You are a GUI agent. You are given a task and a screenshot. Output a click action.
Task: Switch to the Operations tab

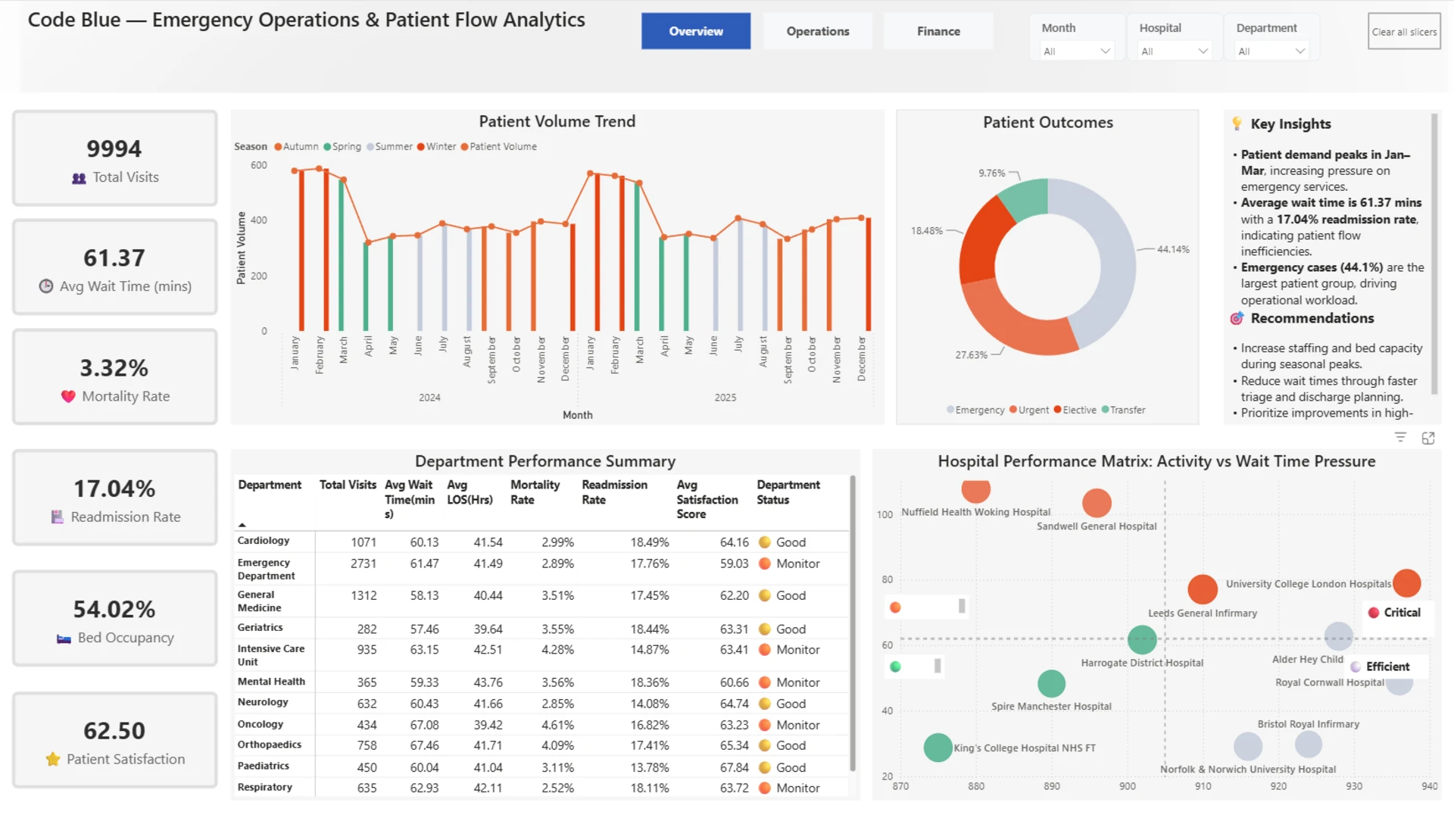tap(818, 31)
